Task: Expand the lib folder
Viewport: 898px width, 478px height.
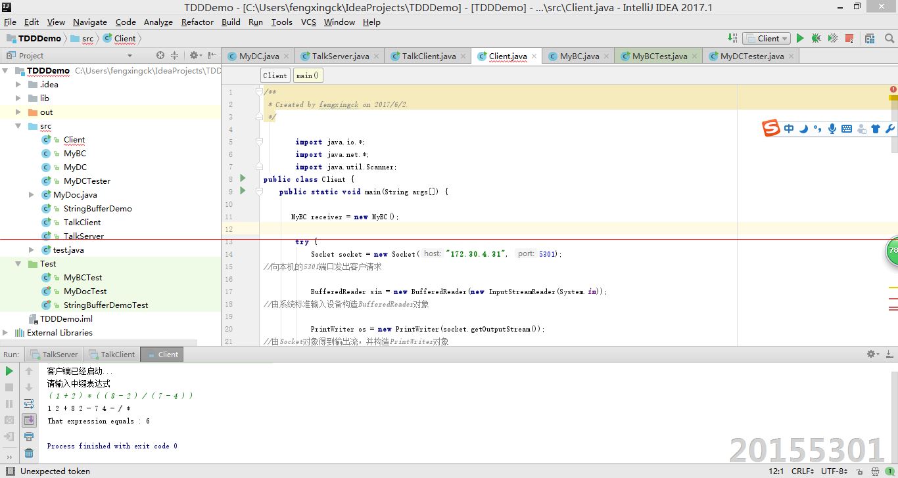Action: 19,98
